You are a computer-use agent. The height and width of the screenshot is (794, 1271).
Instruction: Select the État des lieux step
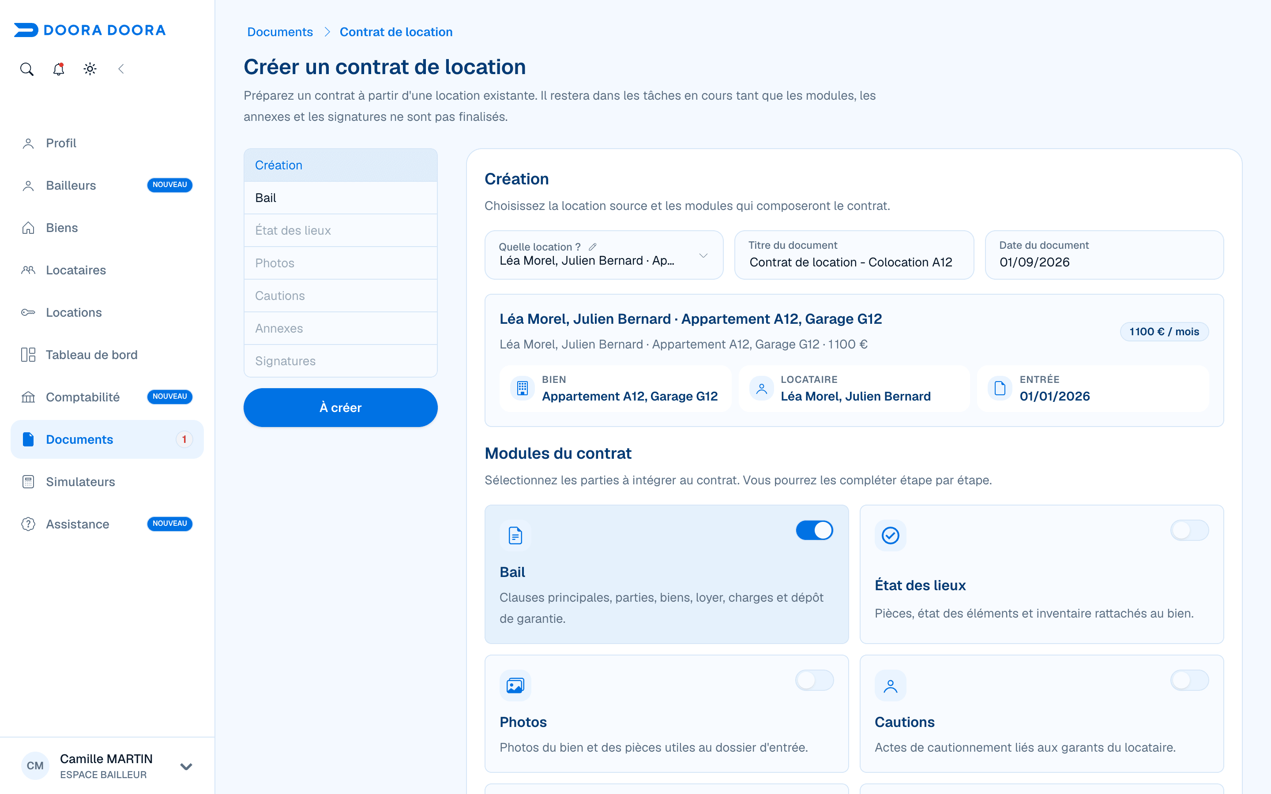point(340,231)
